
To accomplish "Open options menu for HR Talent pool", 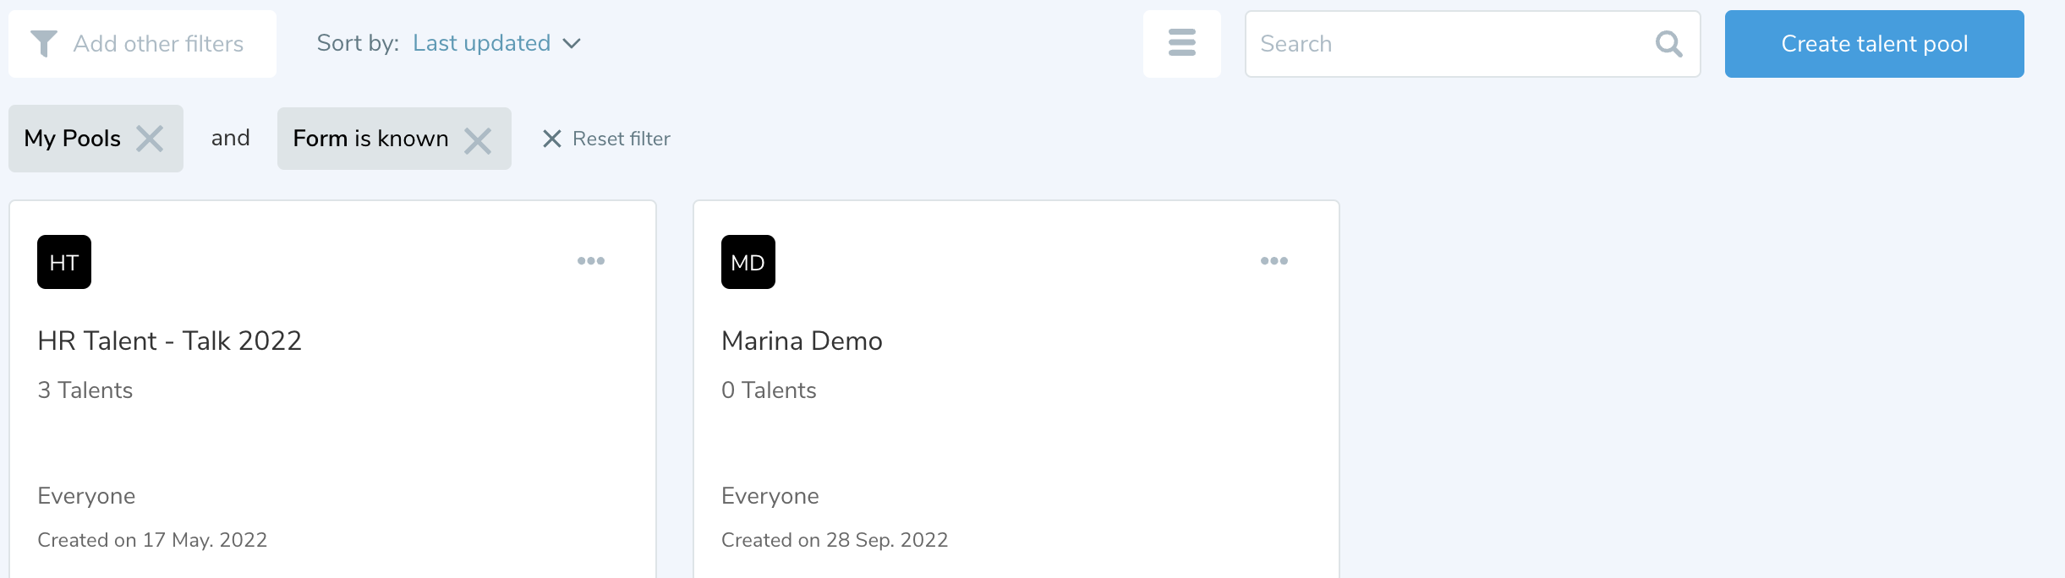I will pyautogui.click(x=591, y=261).
